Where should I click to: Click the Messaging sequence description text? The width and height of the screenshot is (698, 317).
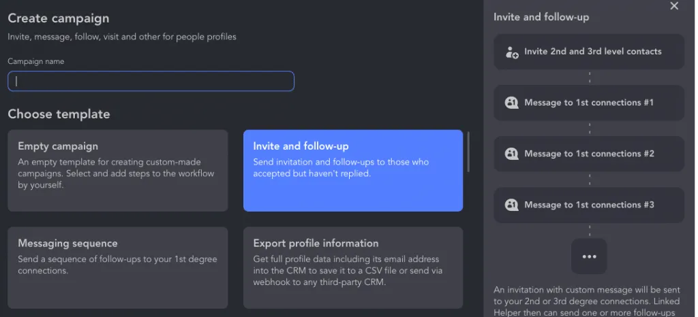tap(117, 265)
